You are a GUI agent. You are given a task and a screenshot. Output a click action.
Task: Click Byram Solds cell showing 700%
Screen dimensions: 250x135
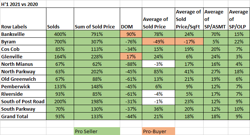[60, 42]
